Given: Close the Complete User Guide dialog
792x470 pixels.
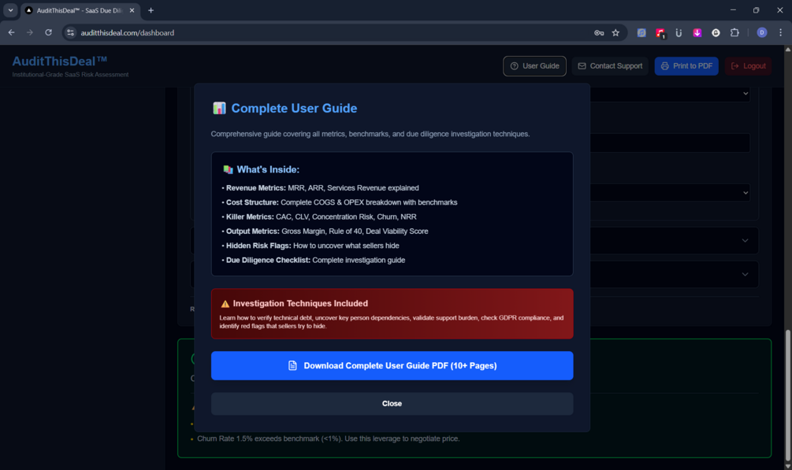Looking at the screenshot, I should [392, 404].
